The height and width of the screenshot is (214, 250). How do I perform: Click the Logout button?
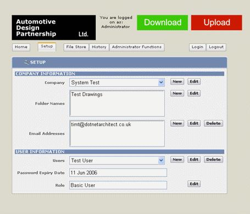point(216,47)
